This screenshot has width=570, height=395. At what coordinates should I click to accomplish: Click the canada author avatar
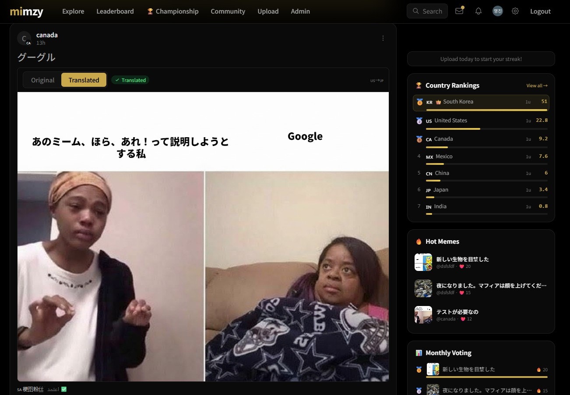click(24, 39)
